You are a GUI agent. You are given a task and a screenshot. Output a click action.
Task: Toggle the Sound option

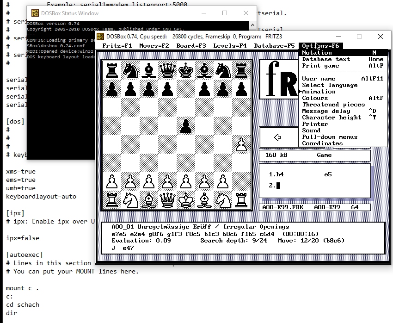coord(311,130)
